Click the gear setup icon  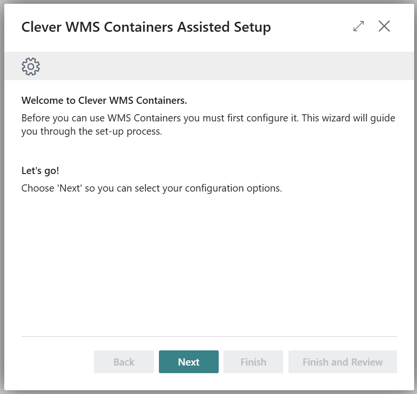(31, 66)
